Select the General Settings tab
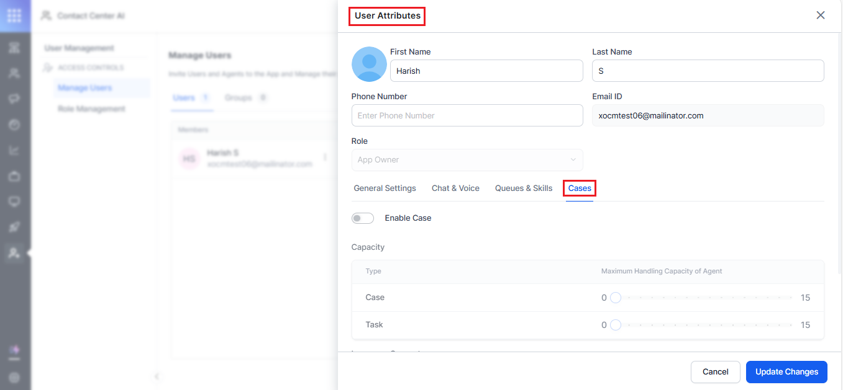843x390 pixels. [x=385, y=188]
